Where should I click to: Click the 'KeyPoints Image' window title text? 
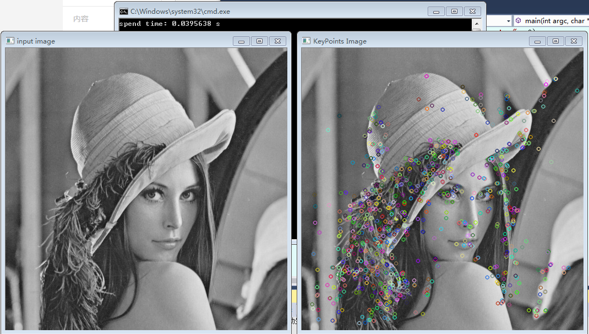pyautogui.click(x=340, y=41)
